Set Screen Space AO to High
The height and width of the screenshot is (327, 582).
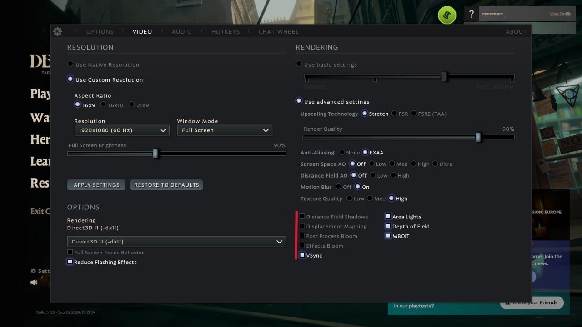(413, 163)
